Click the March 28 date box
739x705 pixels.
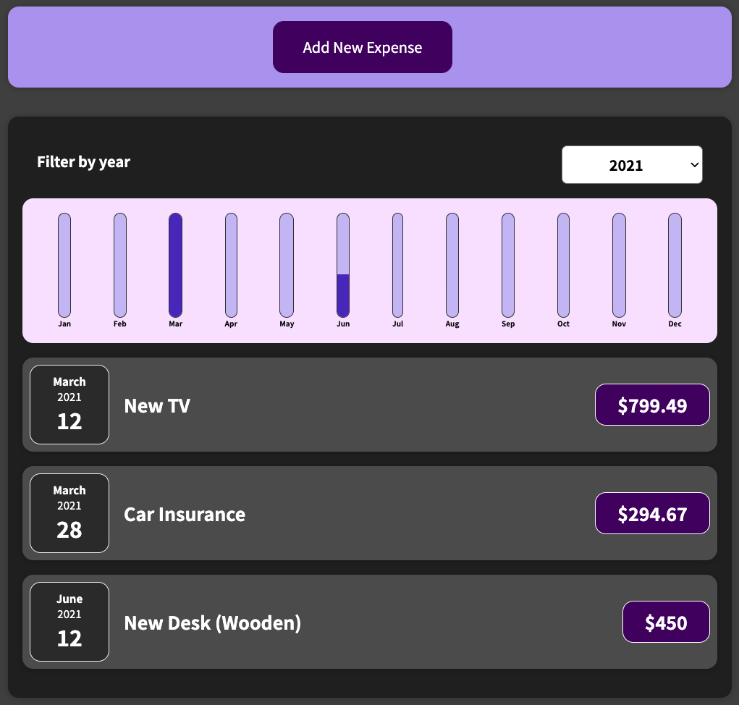tap(69, 513)
